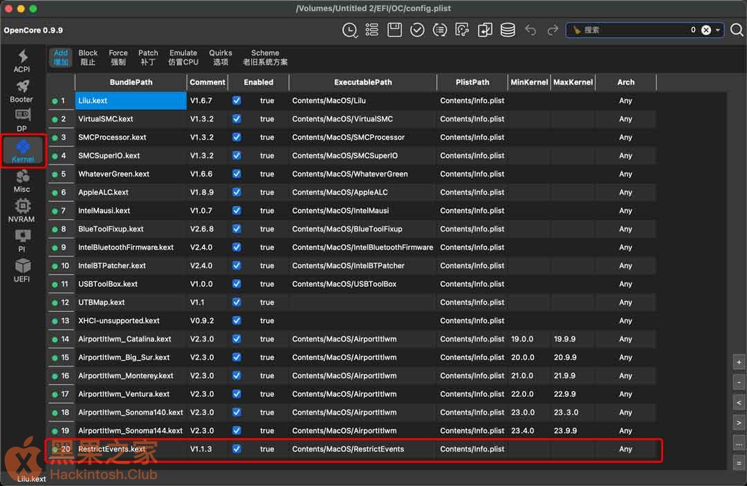Redo the last undone change
This screenshot has width=747, height=486.
point(552,30)
